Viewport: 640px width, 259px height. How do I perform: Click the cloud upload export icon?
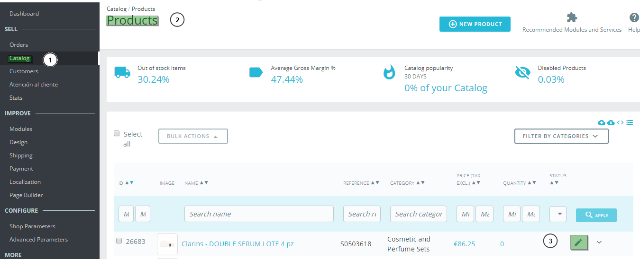602,122
